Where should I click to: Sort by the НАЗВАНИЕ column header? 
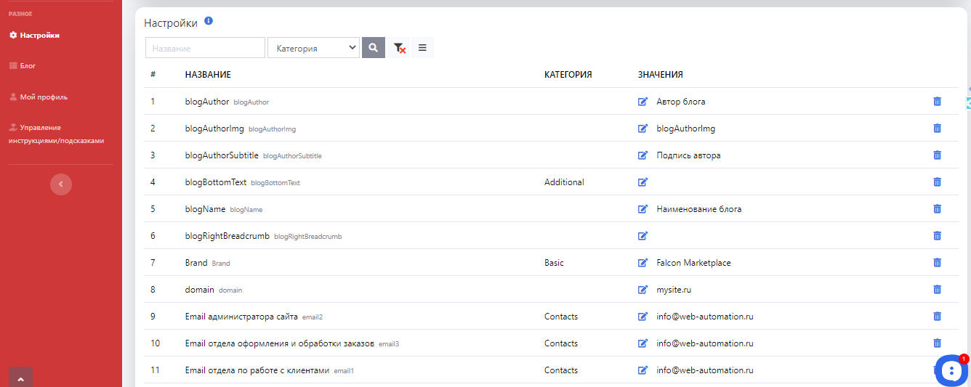(x=208, y=75)
